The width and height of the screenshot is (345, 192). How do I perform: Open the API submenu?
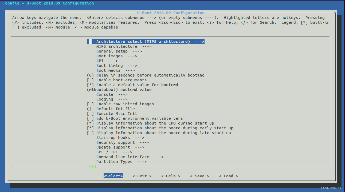point(107,61)
